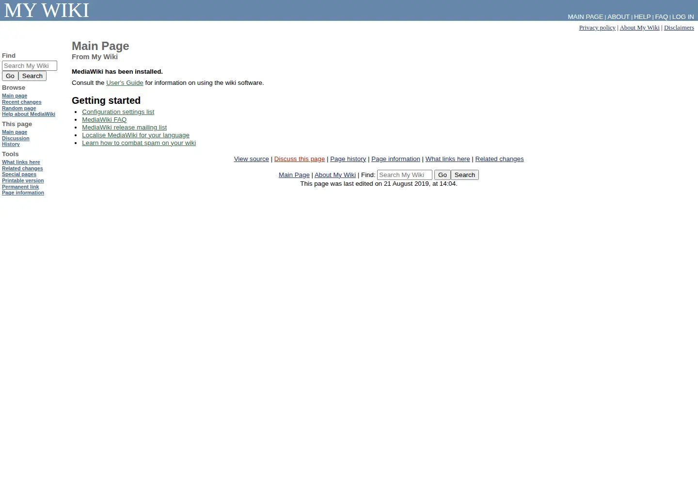
Task: Click the red Discuss this page link
Action: pos(300,159)
